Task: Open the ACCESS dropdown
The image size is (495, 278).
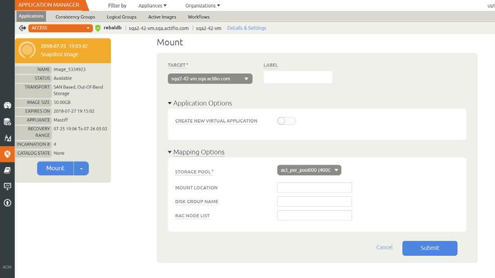Action: tap(60, 28)
